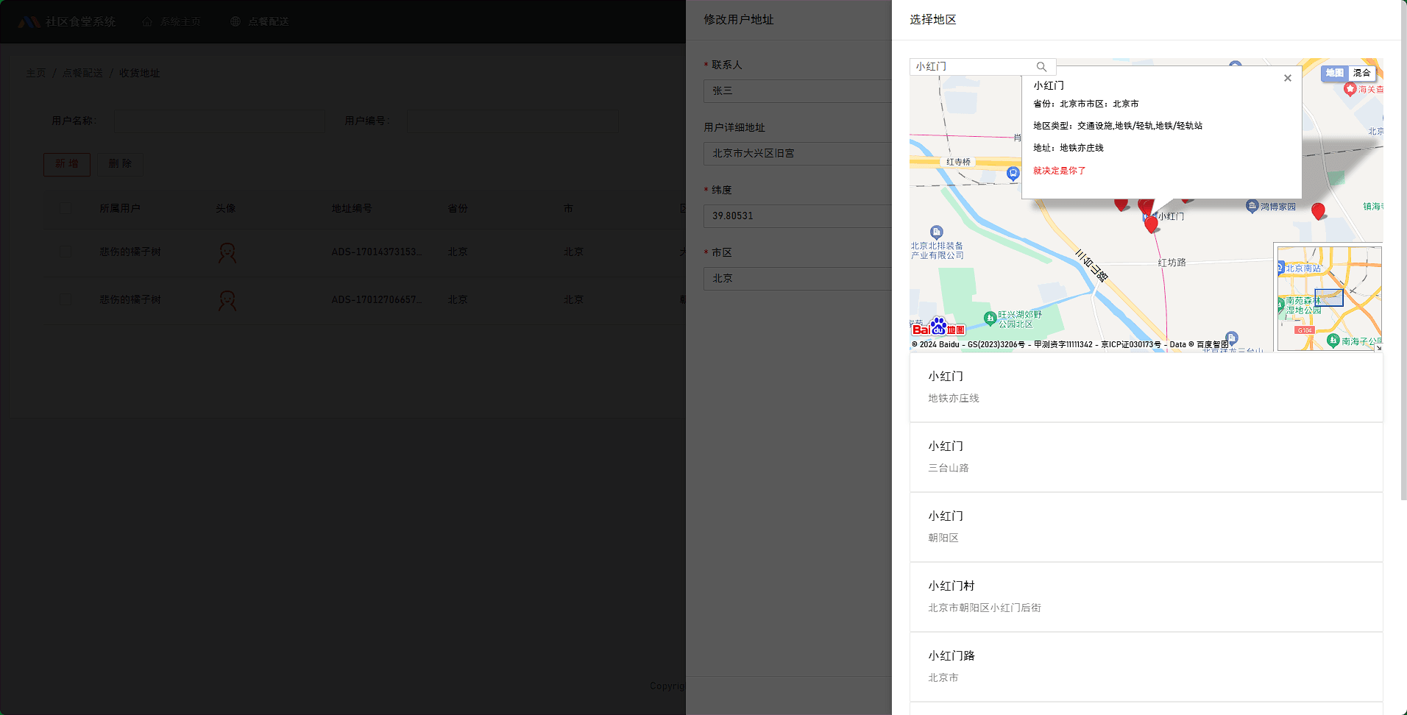Check the row ADS-17014373153 checkbox
Screen dimensions: 1407x715
[x=65, y=252]
